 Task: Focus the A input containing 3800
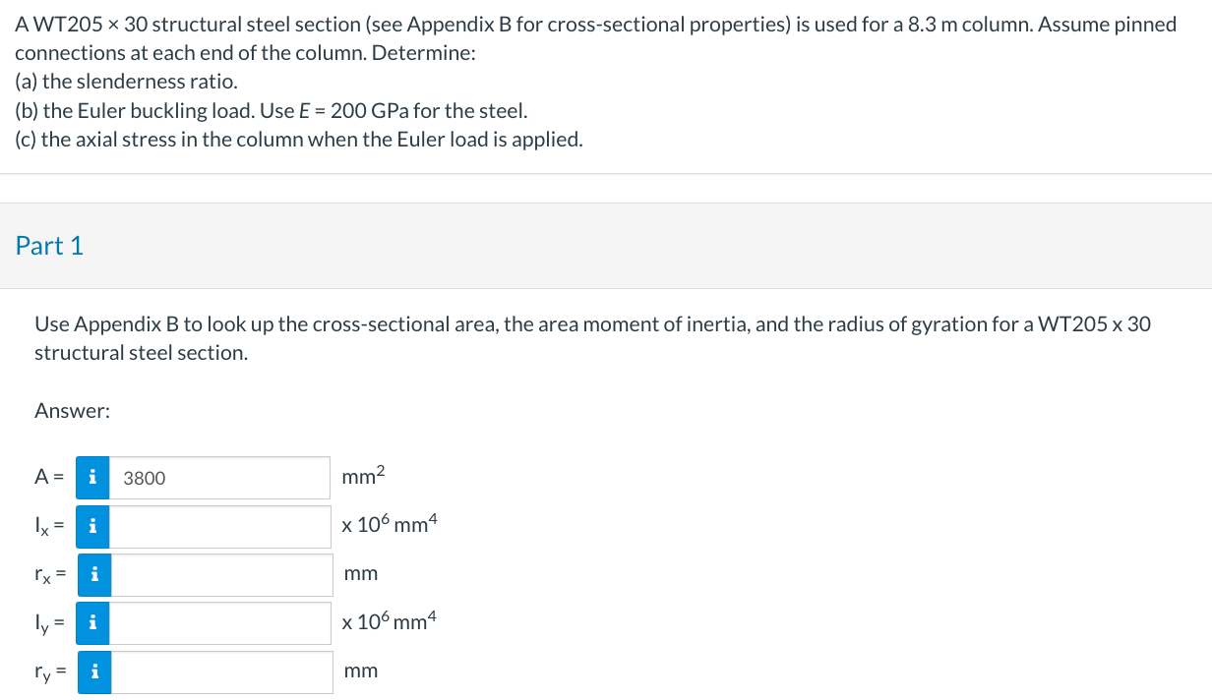coord(220,478)
